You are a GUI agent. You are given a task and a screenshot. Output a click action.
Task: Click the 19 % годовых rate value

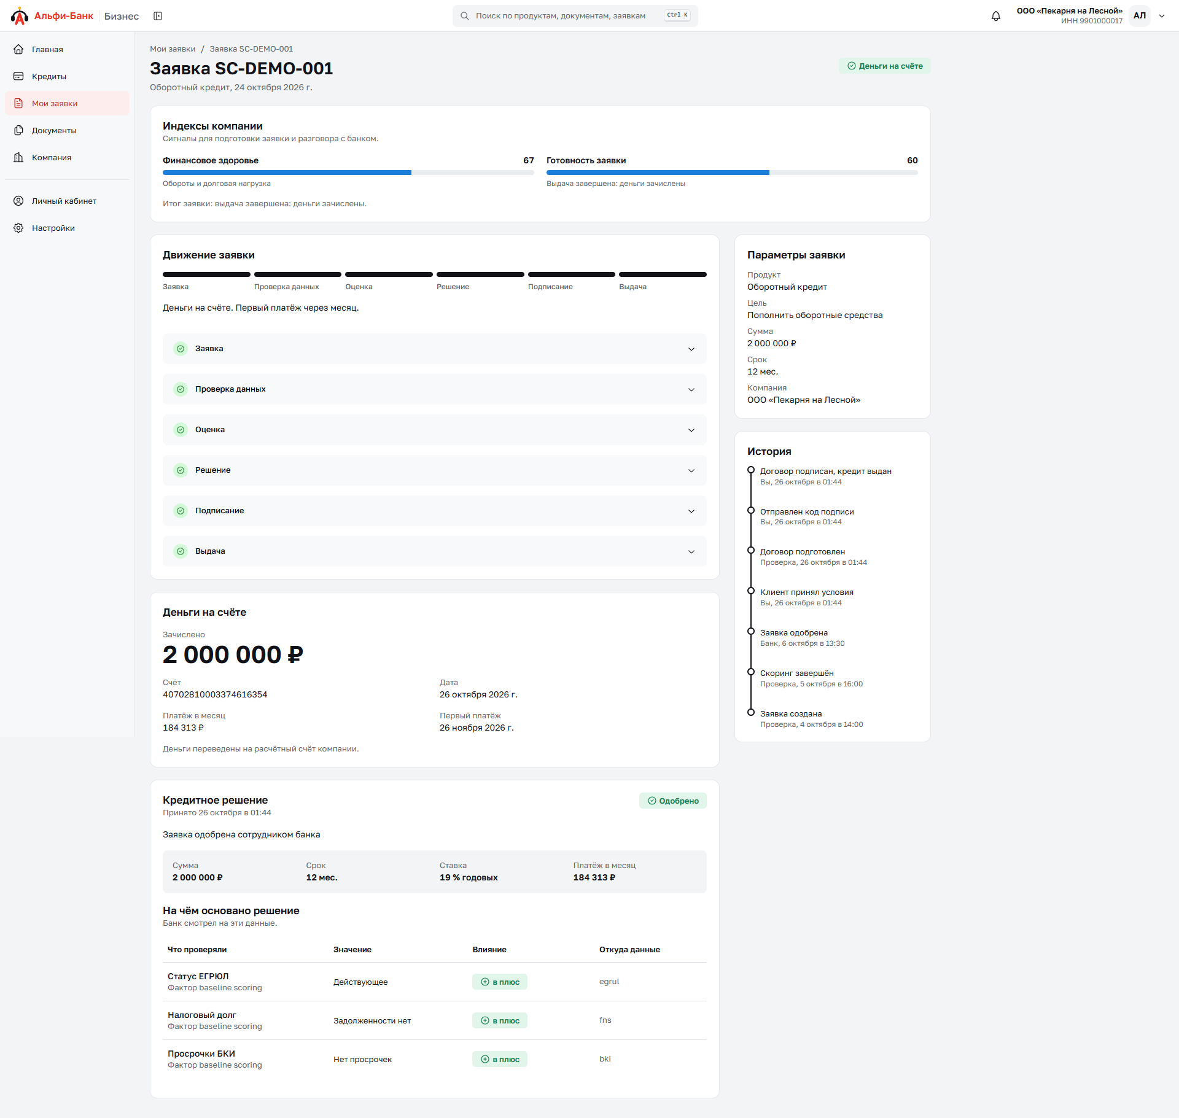click(469, 877)
